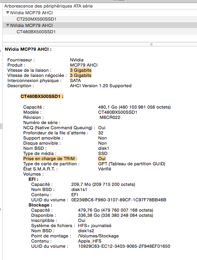
Task: Click the AHCI Version 1.20 Supported text
Action: (x=101, y=86)
